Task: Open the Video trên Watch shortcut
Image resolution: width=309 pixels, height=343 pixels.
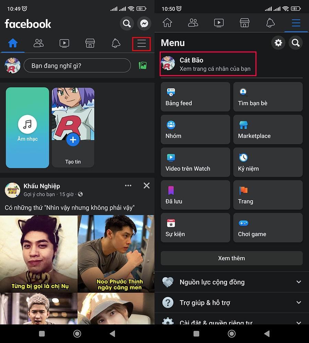Action: click(195, 162)
